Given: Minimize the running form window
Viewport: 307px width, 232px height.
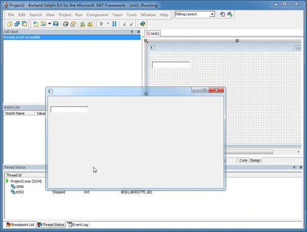Looking at the screenshot, I should click(196, 90).
